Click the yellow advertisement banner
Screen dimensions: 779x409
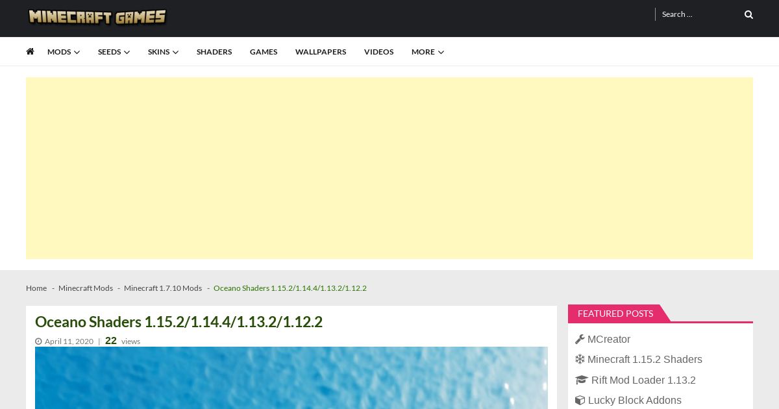point(389,168)
